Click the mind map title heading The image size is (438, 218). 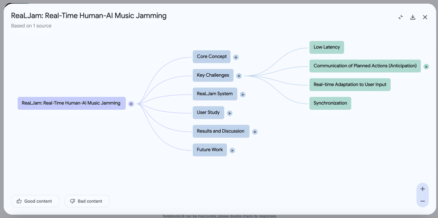tap(89, 15)
